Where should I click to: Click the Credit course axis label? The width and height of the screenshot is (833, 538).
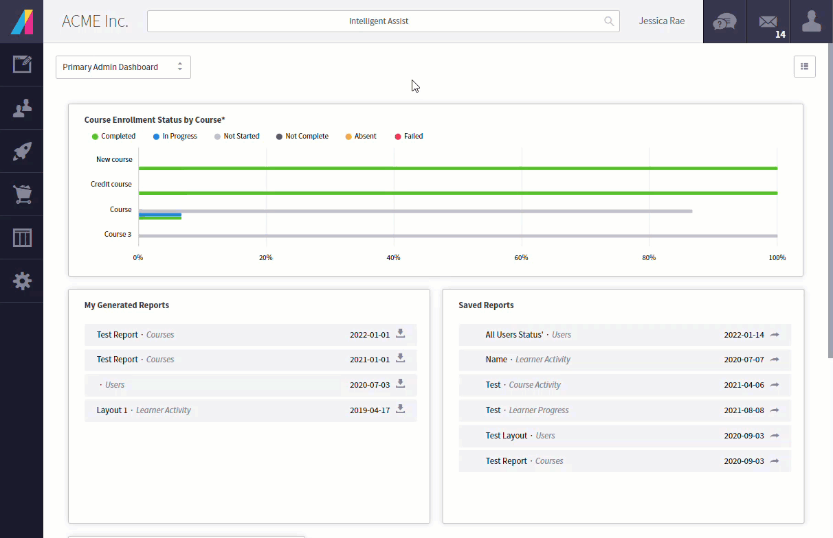[111, 185]
